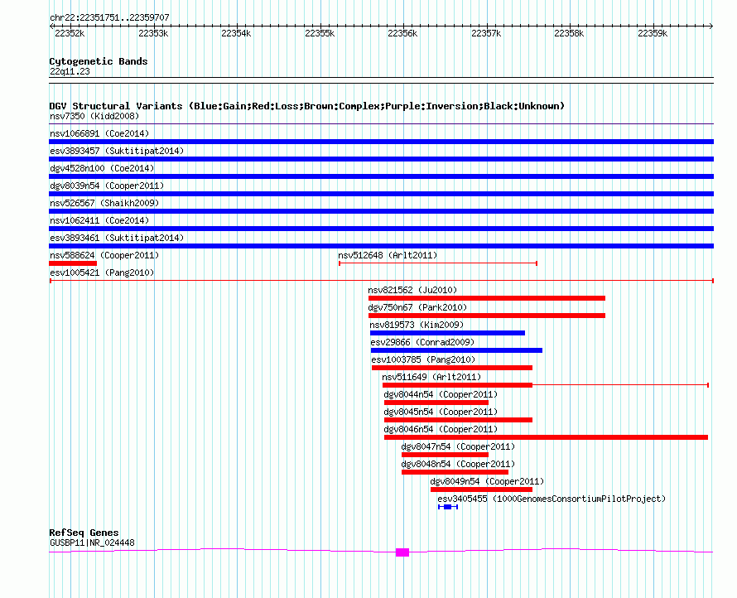The height and width of the screenshot is (598, 737).
Task: Select variant label esv3405455 (1000GenomesConsortiumPilotProject)
Action: click(x=552, y=499)
